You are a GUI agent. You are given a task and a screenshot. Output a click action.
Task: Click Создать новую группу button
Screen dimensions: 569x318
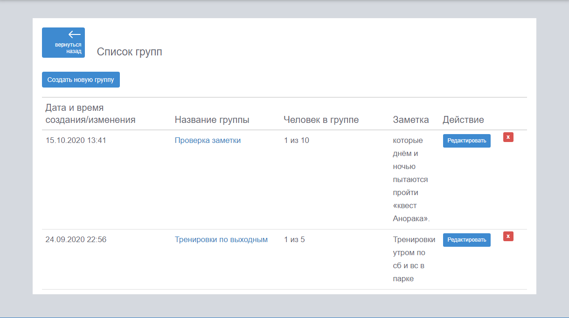81,80
